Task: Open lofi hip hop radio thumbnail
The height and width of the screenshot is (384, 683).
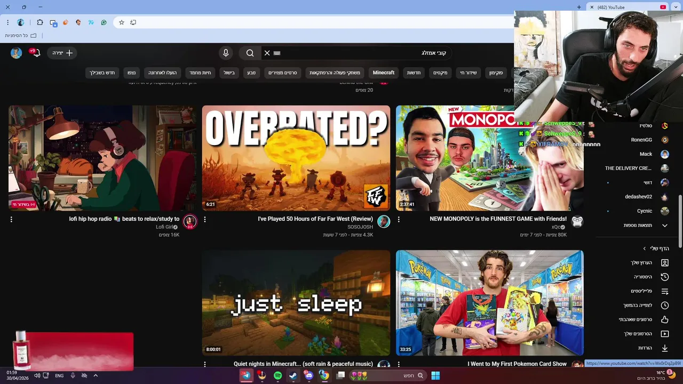Action: click(102, 158)
